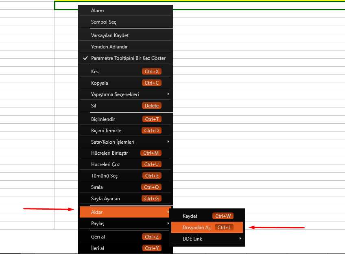This screenshot has height=254, width=345.
Task: Choose Sembol Seç from context menu
Action: [x=104, y=22]
